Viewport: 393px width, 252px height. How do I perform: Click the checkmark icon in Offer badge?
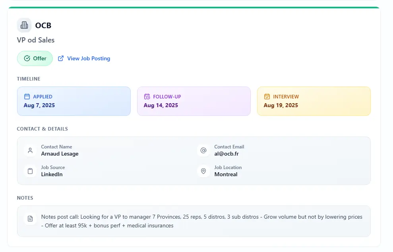pyautogui.click(x=27, y=58)
